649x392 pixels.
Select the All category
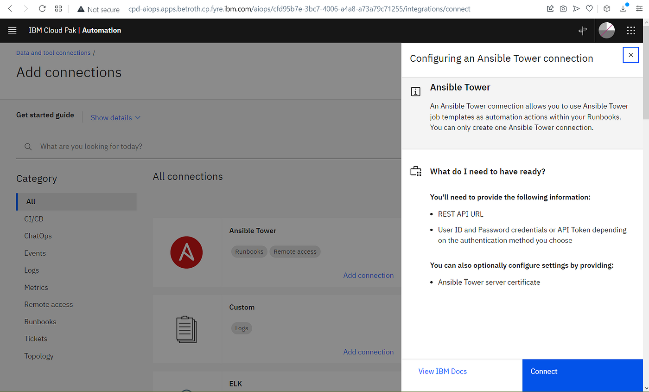coord(76,201)
